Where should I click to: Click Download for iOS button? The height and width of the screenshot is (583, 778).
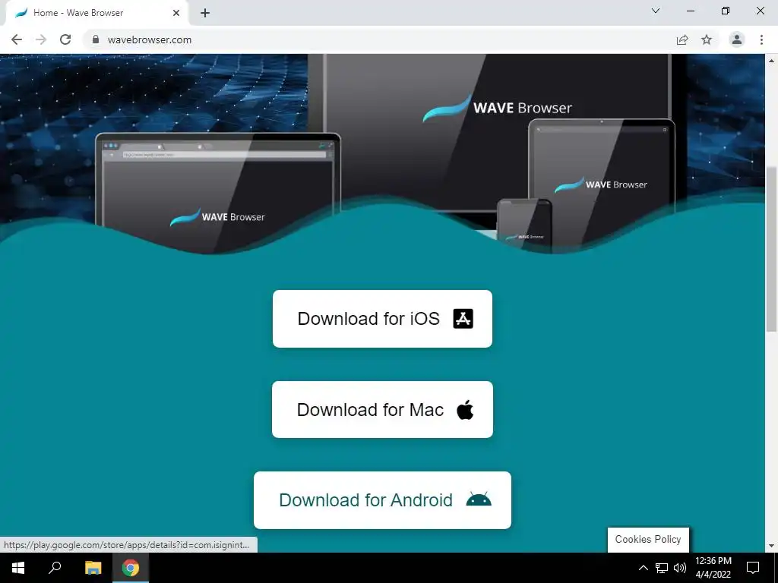click(x=382, y=319)
